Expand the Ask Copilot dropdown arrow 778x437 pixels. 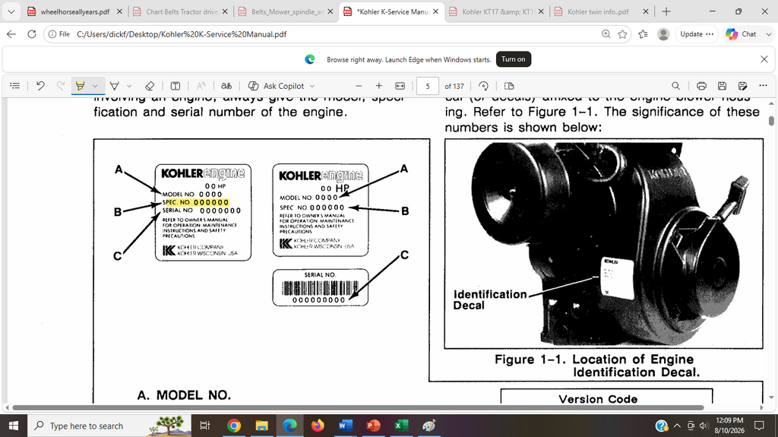(312, 86)
